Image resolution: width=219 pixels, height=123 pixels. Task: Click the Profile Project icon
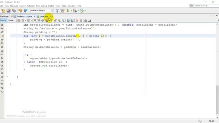(x=82, y=11)
